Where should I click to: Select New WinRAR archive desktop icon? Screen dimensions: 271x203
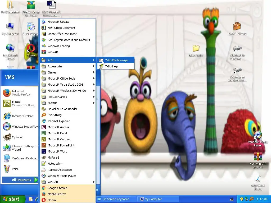coord(258,160)
